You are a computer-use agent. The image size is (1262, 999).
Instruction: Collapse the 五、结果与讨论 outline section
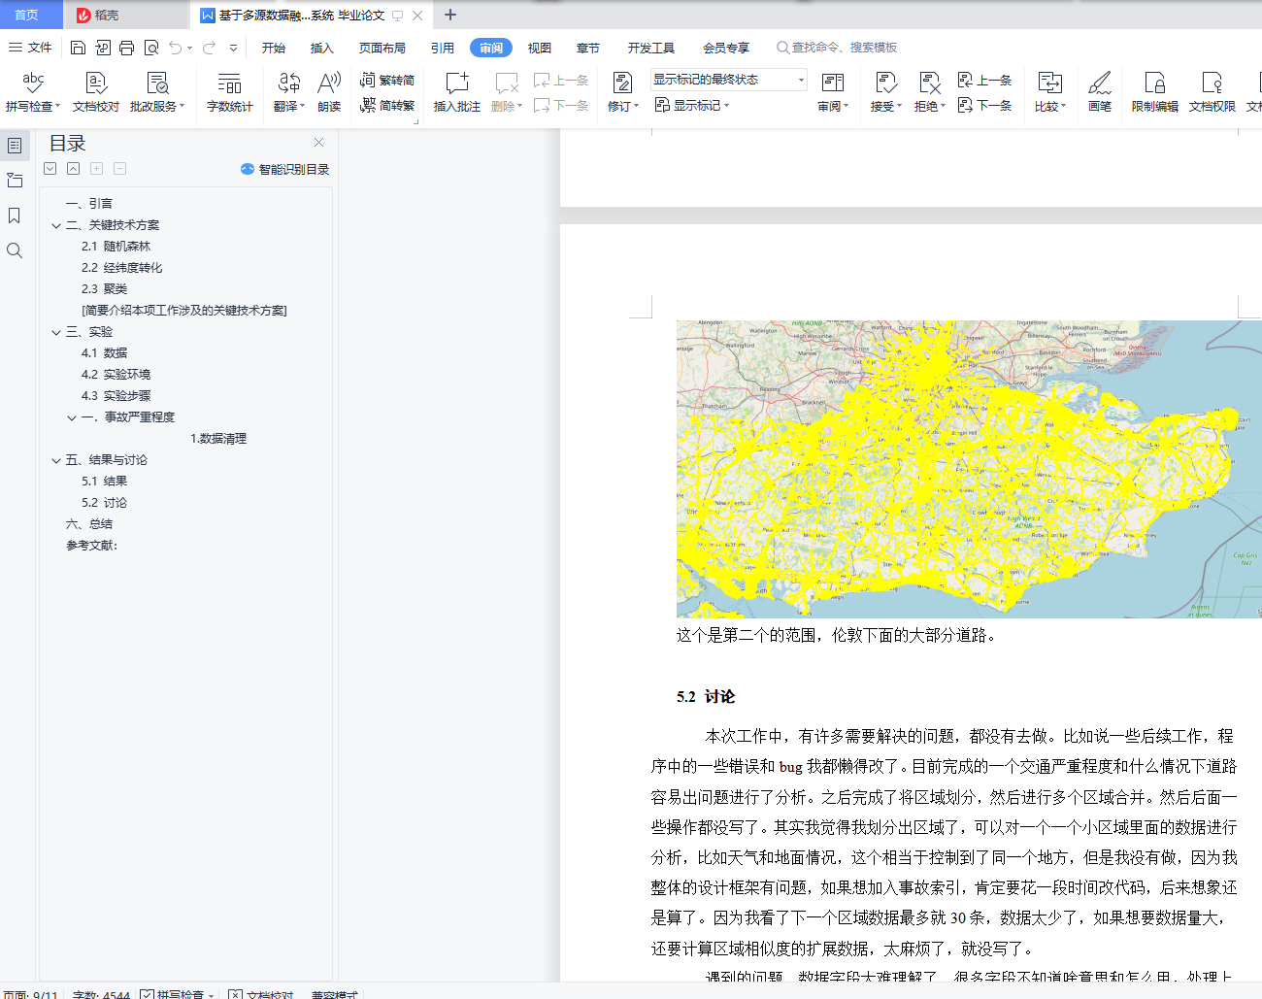56,460
